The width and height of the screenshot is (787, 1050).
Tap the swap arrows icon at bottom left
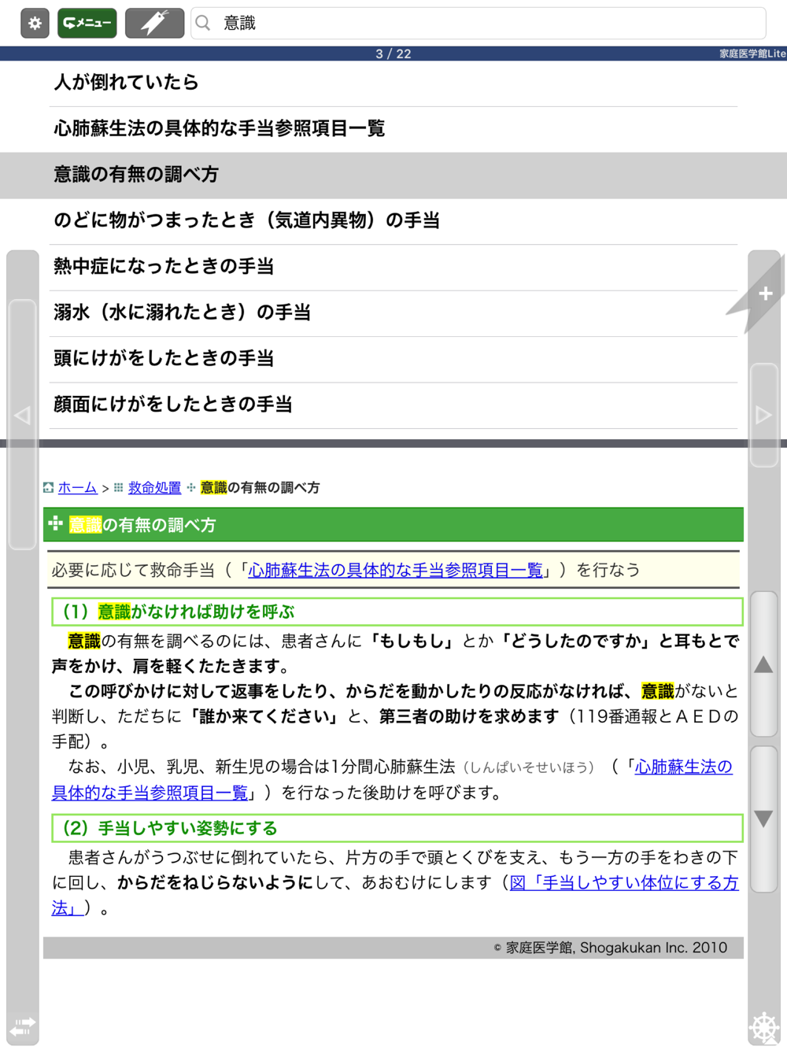click(23, 1026)
